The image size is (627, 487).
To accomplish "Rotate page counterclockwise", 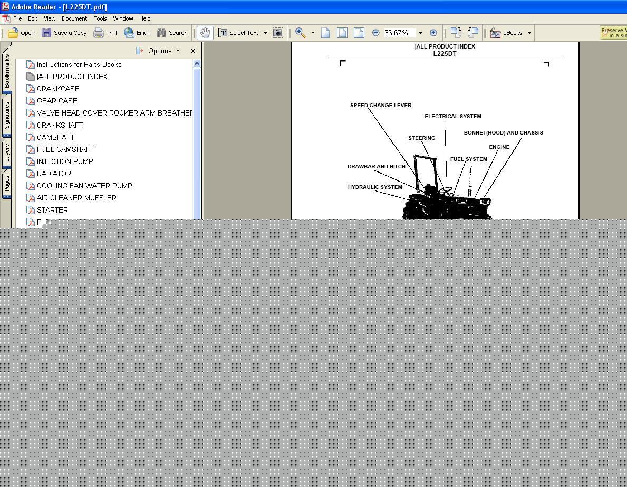I will (x=472, y=32).
